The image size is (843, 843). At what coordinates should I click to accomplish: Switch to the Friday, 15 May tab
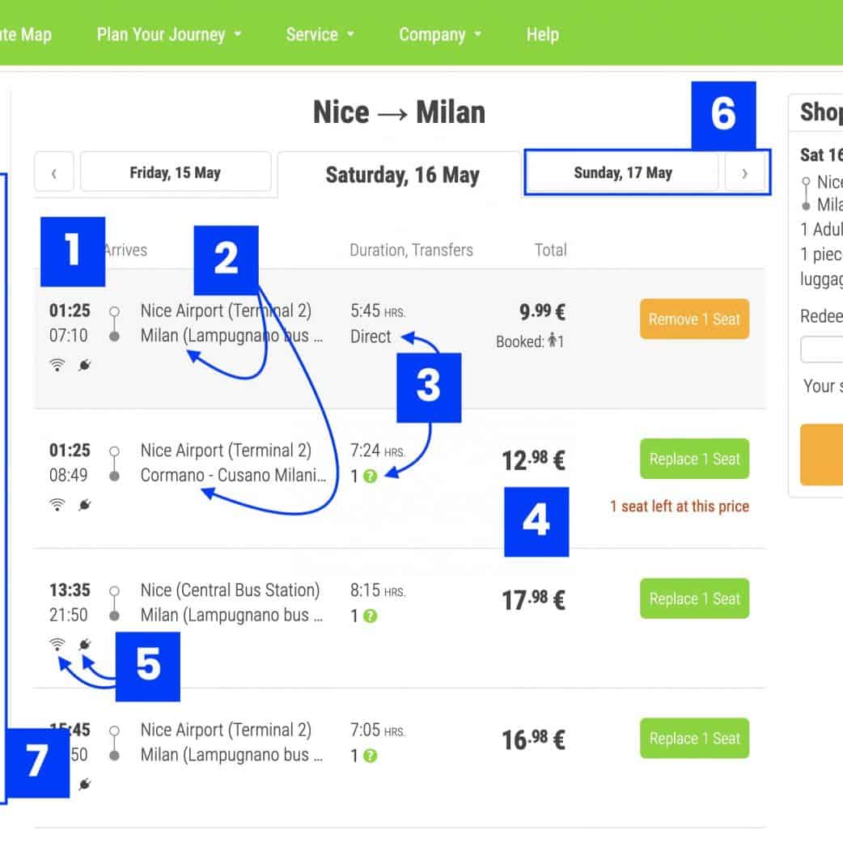[175, 172]
